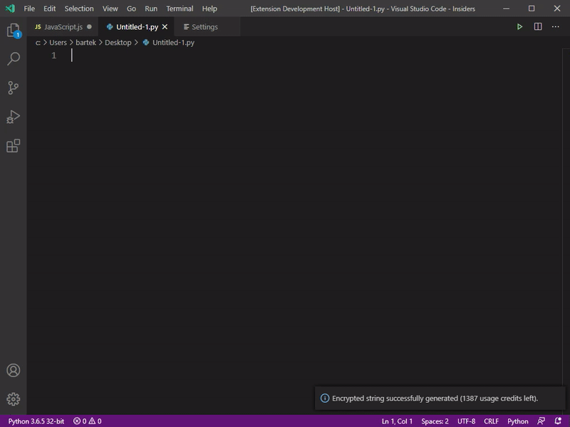The height and width of the screenshot is (427, 570).
Task: Click the Run Python File play icon
Action: coord(519,26)
